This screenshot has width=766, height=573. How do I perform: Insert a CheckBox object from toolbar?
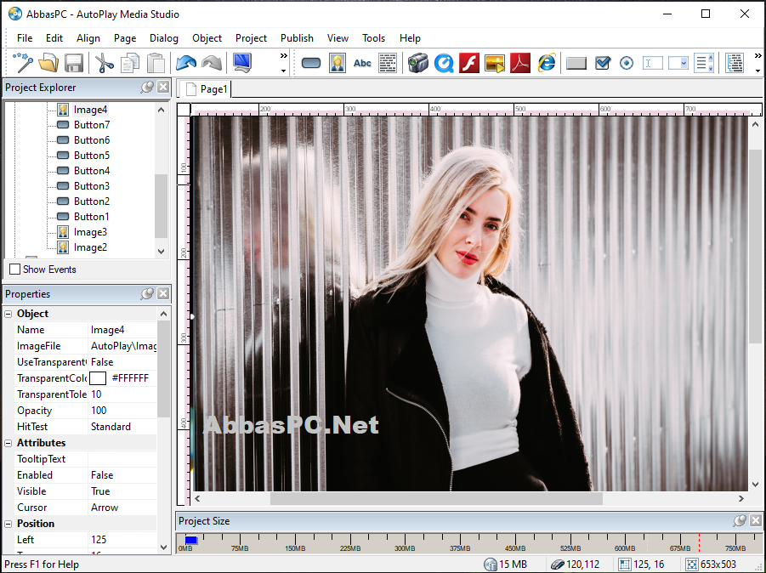(x=603, y=63)
